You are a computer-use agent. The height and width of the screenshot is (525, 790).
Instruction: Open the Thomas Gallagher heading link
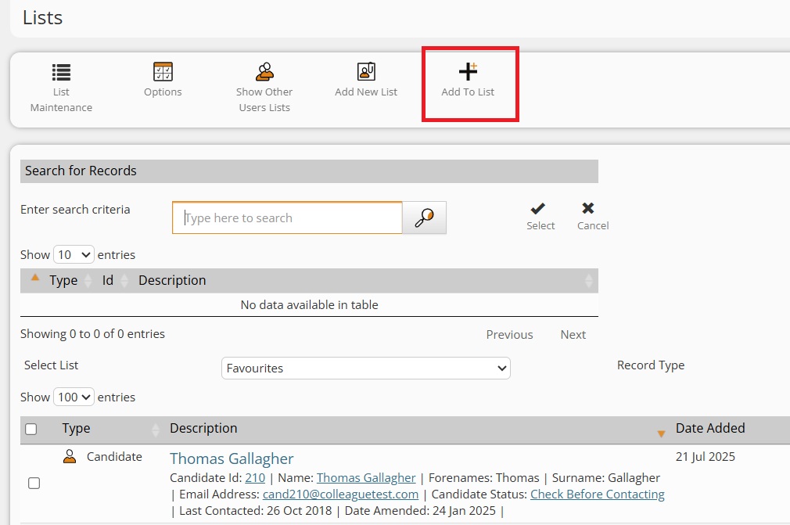(232, 458)
